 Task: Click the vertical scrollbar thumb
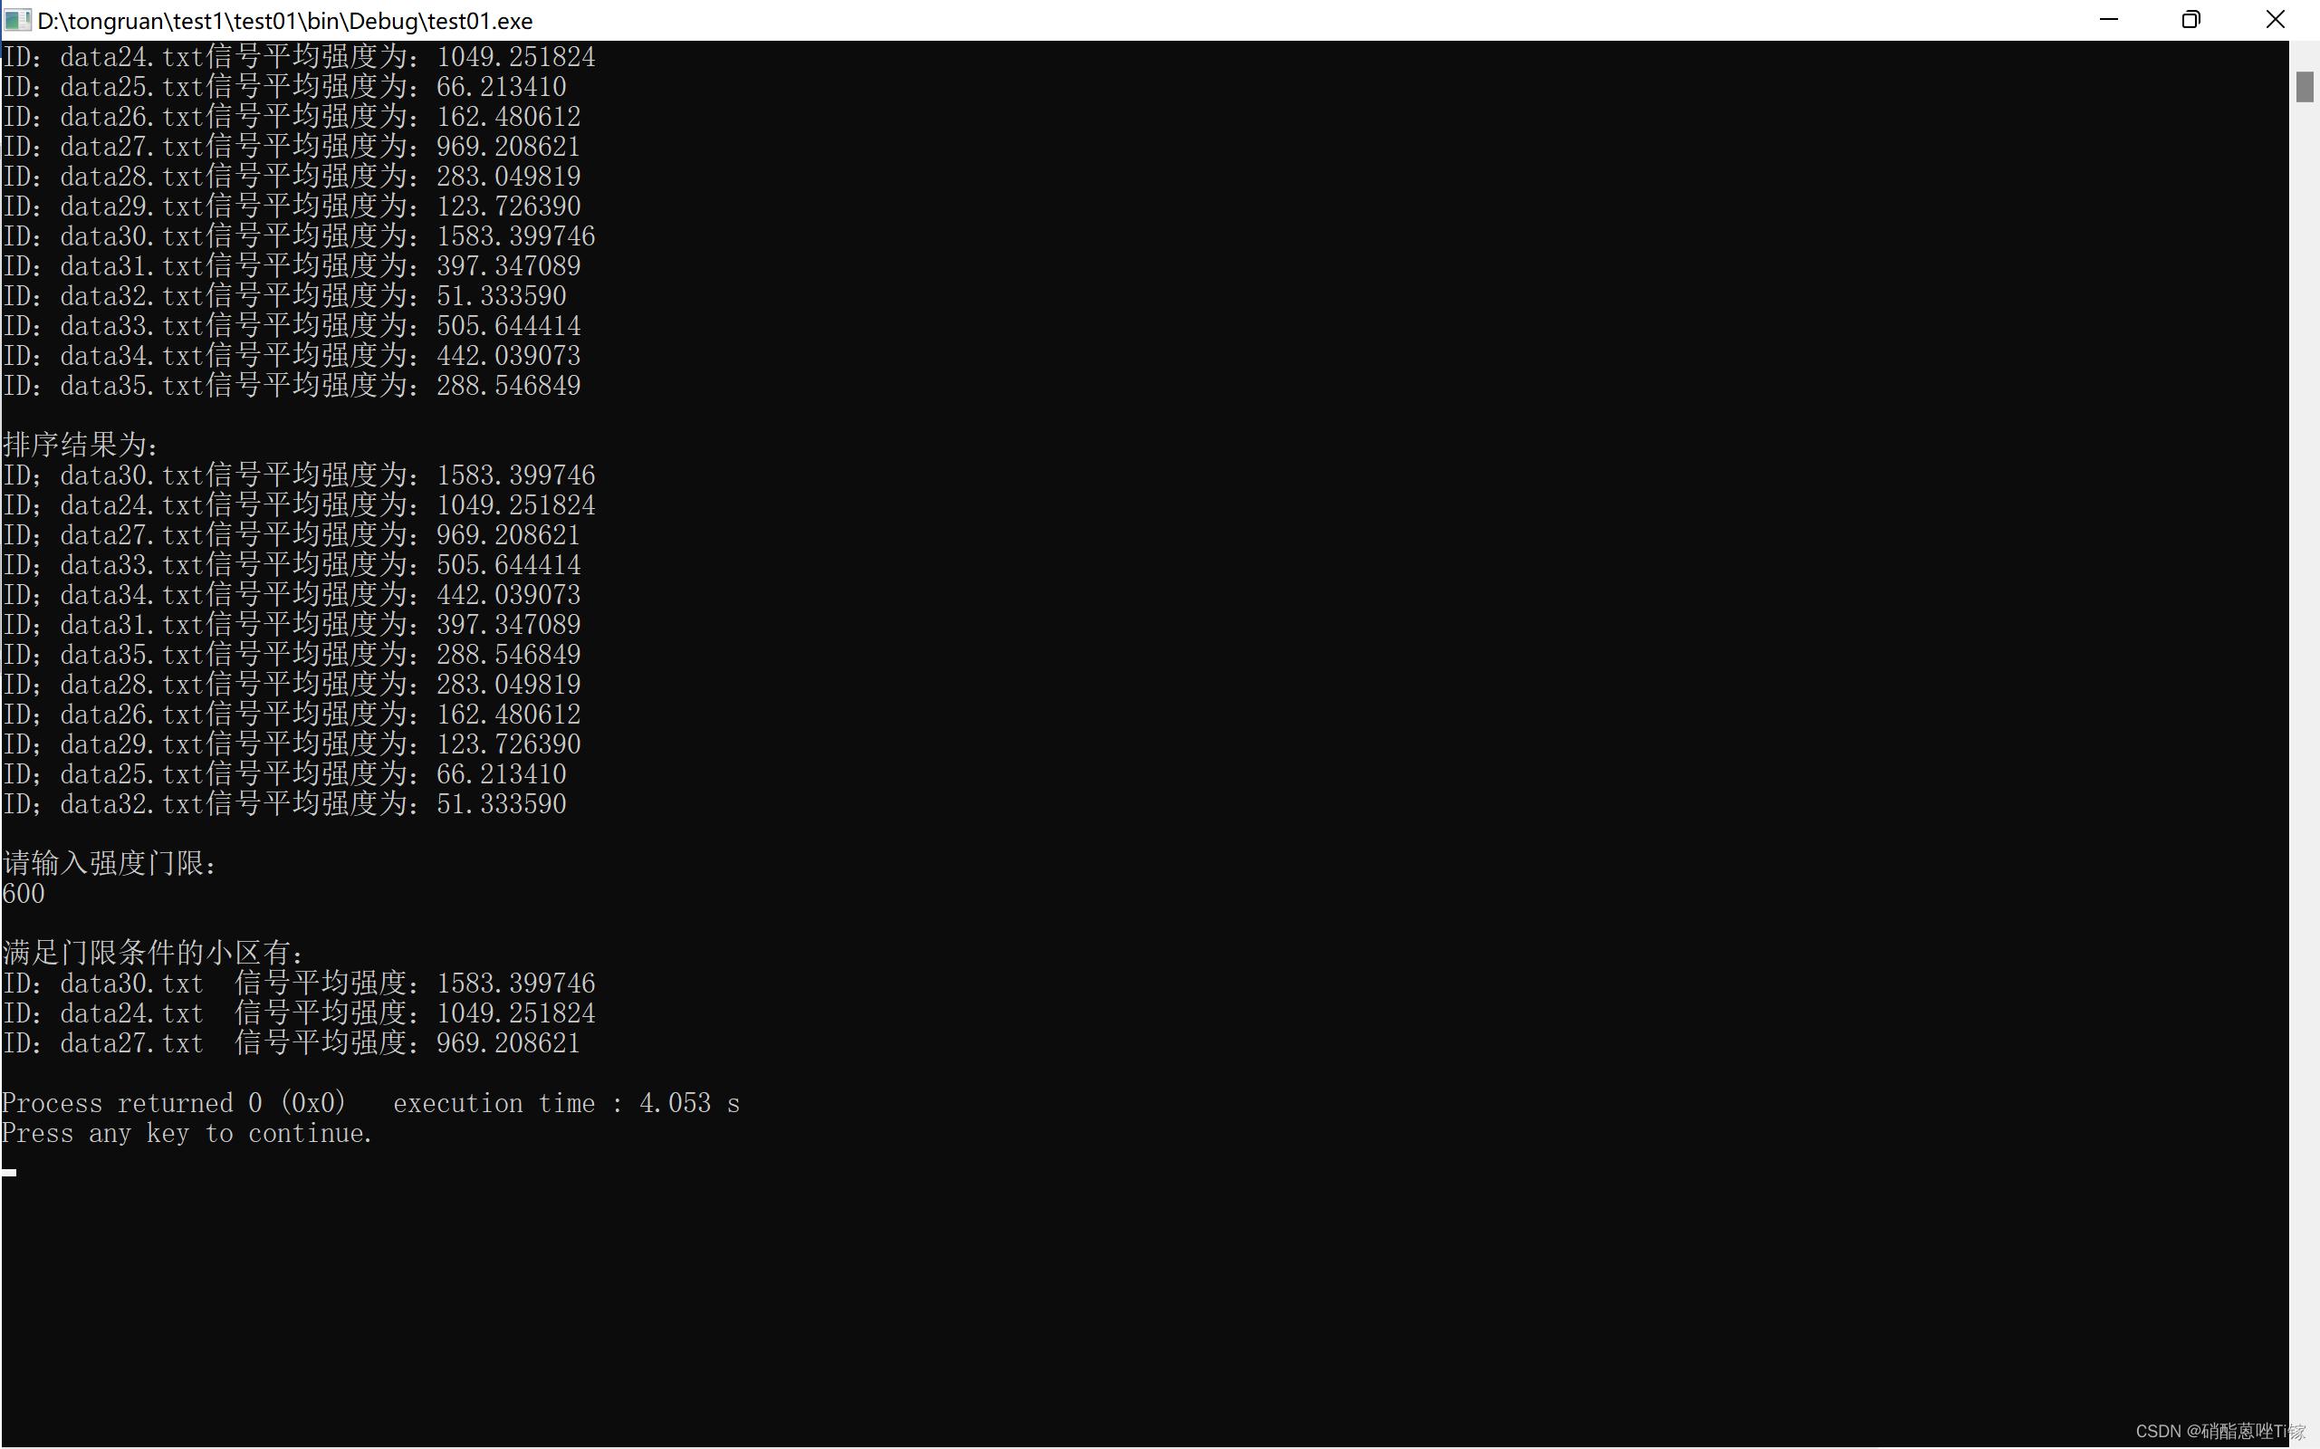tap(2304, 87)
